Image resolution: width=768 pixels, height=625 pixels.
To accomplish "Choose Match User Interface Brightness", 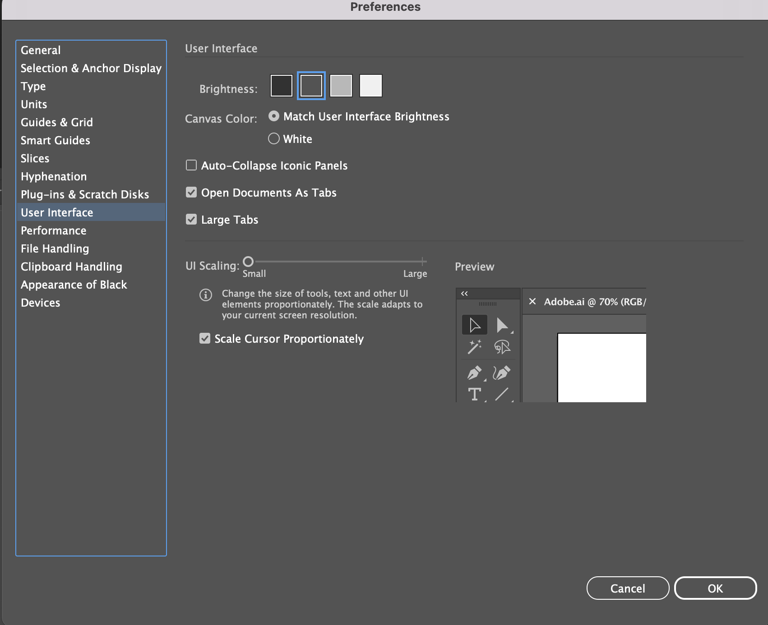I will pyautogui.click(x=274, y=116).
